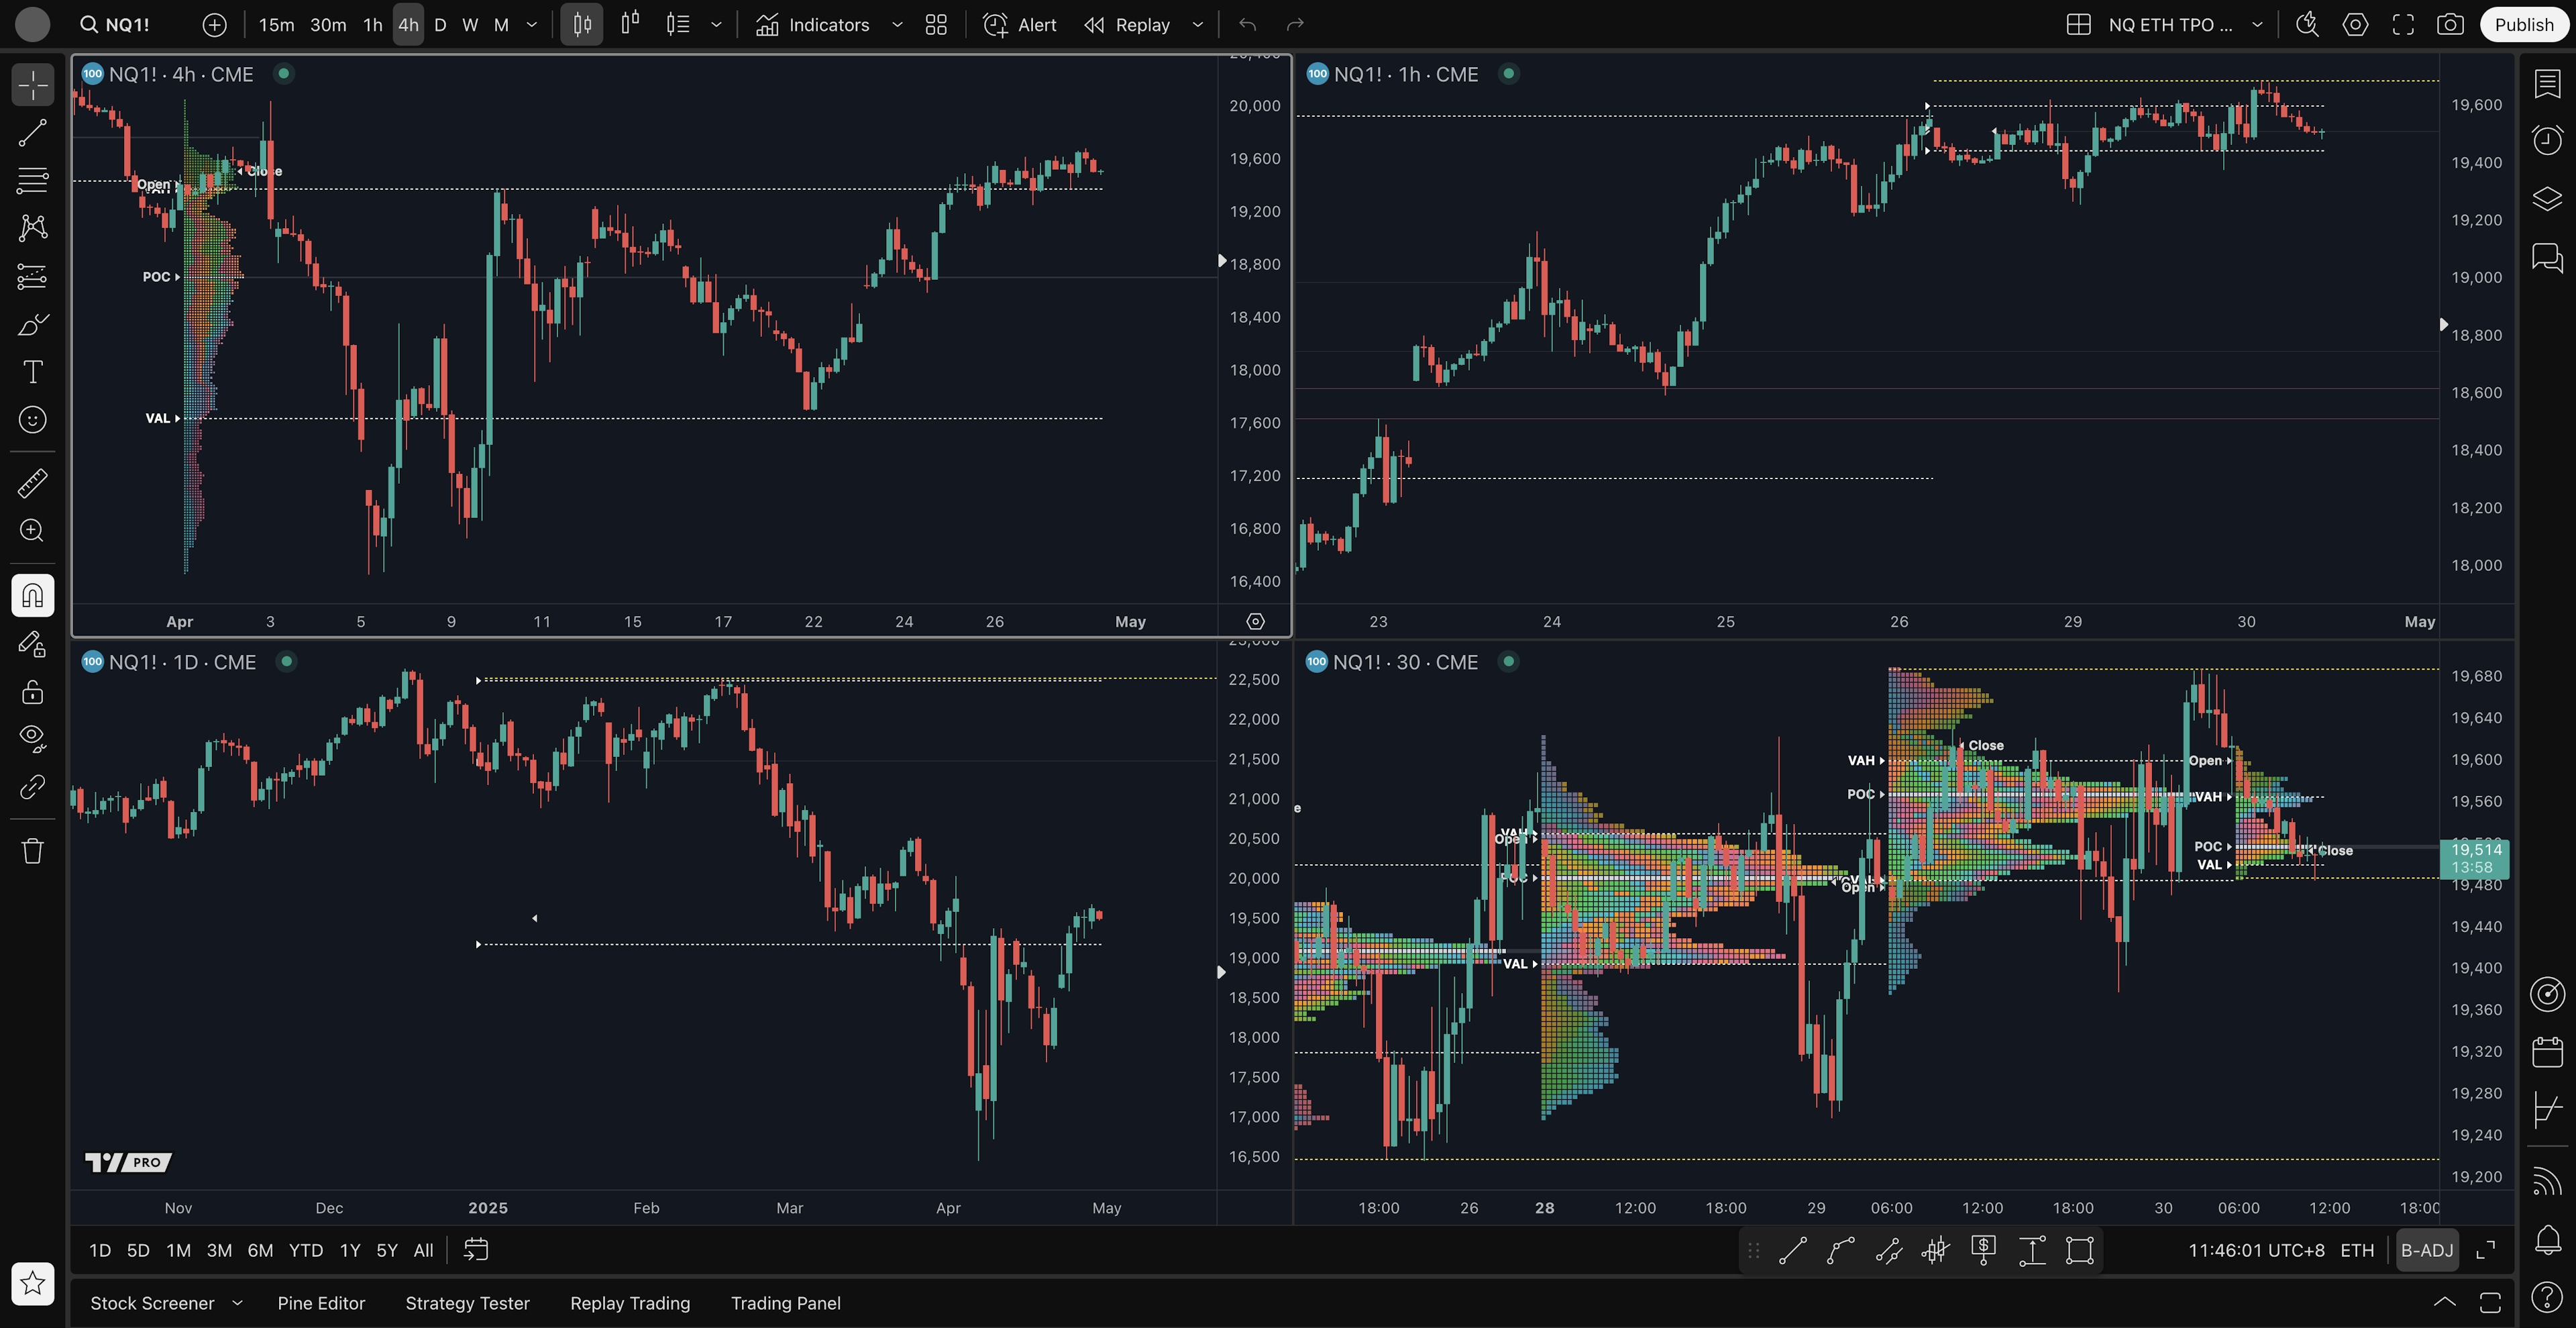
Task: Expand the timeframe intervals dropdown arrow
Action: point(532,25)
